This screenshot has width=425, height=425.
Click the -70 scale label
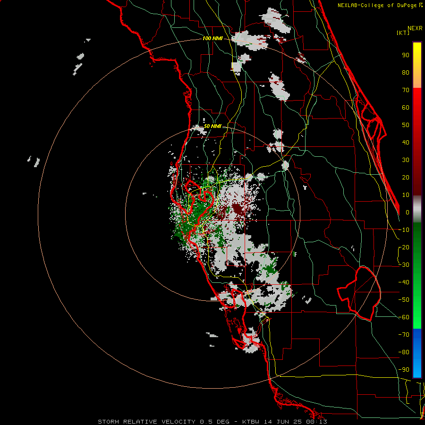(x=404, y=335)
